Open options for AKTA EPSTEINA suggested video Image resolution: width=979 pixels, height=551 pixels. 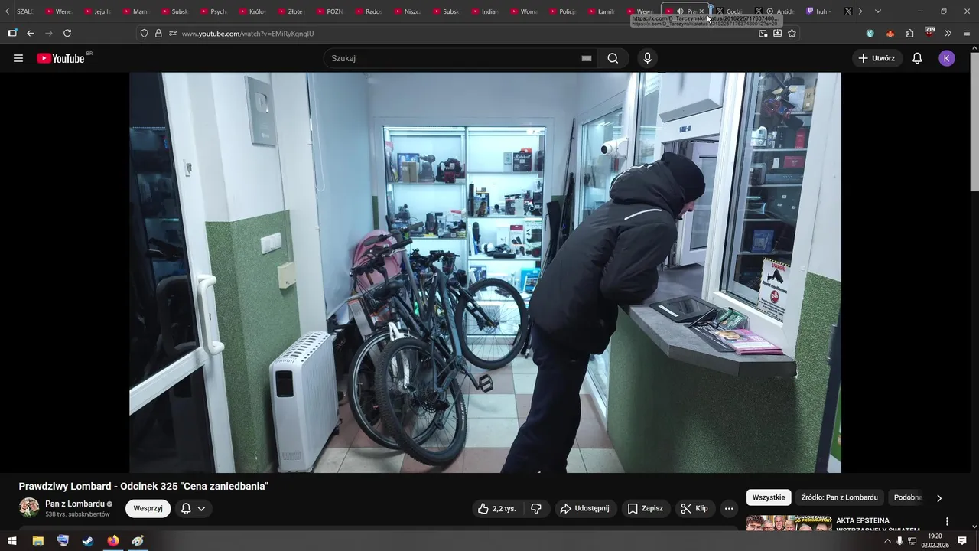pyautogui.click(x=947, y=521)
